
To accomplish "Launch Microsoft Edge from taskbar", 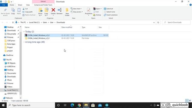I will pyautogui.click(x=72, y=105).
